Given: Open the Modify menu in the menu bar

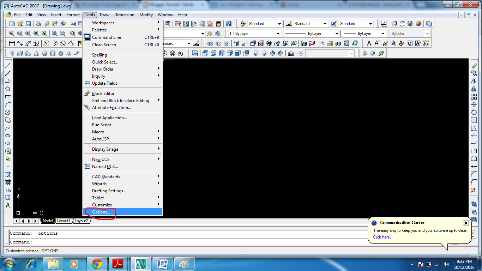Looking at the screenshot, I should (146, 15).
